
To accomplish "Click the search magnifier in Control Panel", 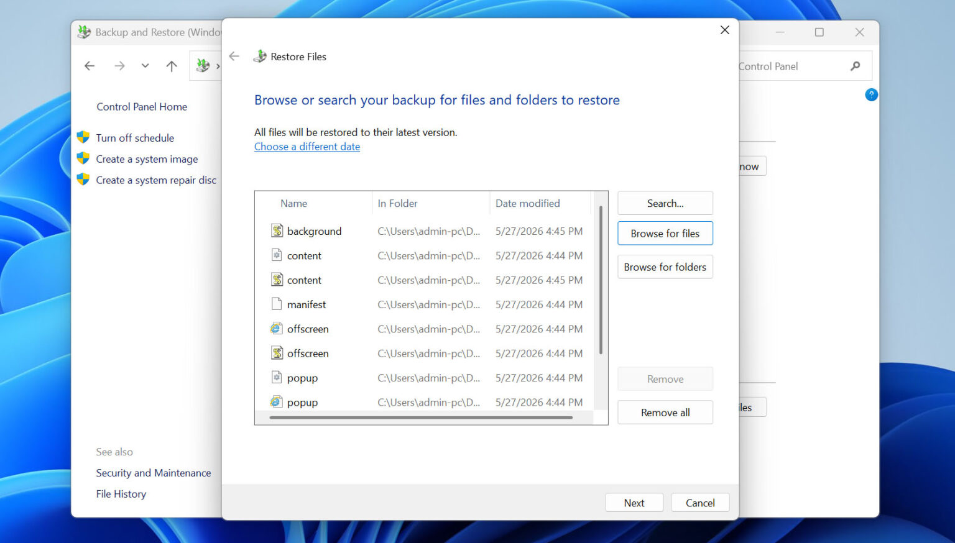I will click(856, 66).
